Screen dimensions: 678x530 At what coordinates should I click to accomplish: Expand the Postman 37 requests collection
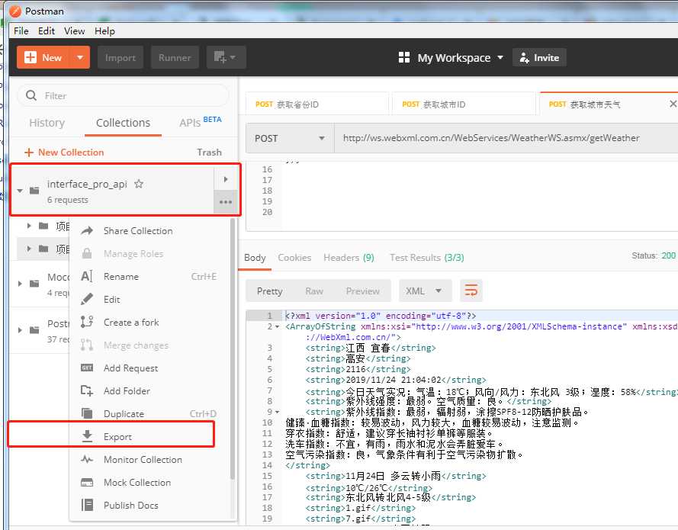[x=20, y=330]
